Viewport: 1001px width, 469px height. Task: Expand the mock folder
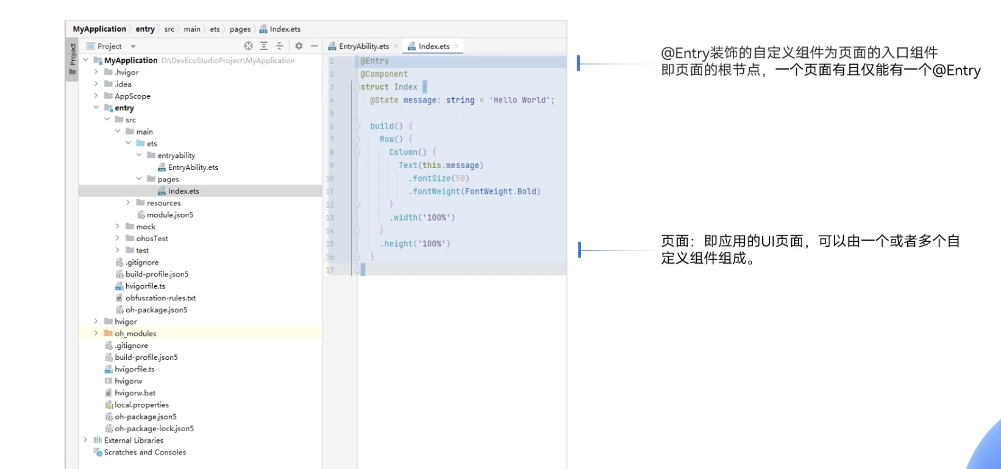[118, 227]
